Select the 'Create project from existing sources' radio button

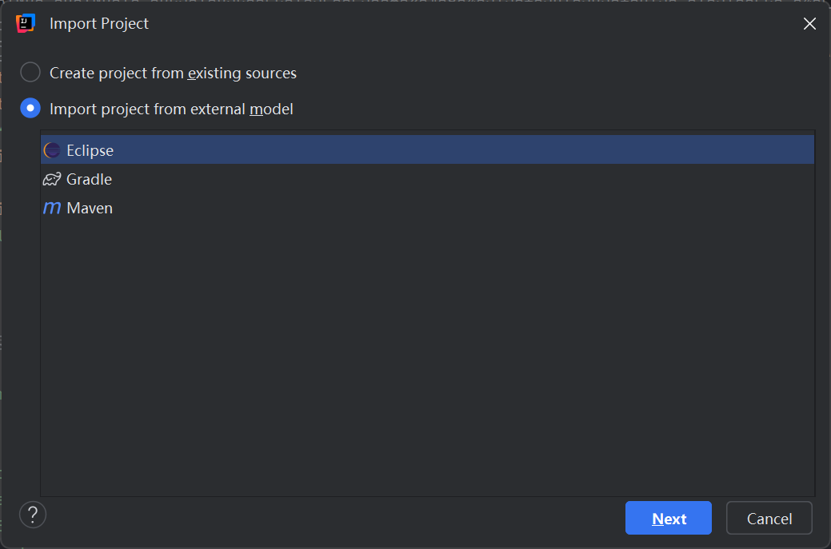(x=30, y=73)
